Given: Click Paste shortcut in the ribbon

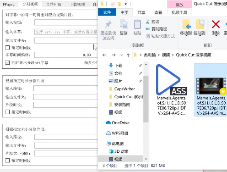Looking at the screenshot, I should [x=160, y=36].
